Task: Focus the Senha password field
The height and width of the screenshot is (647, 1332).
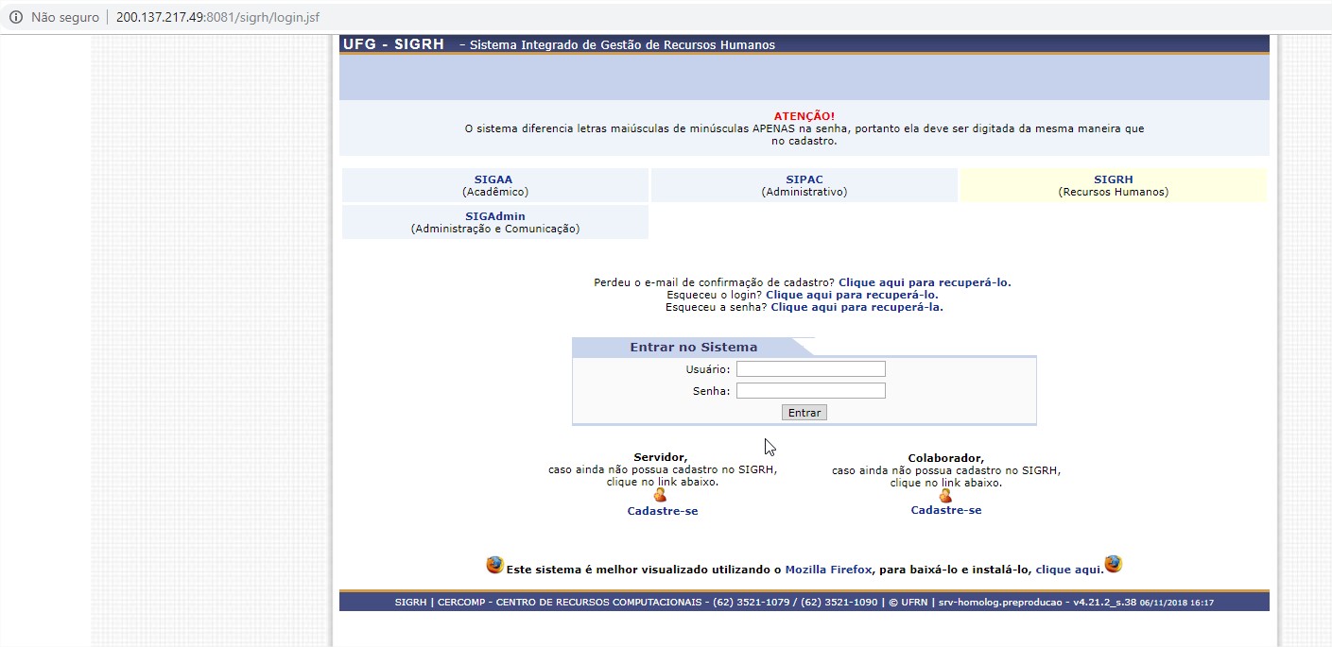Action: pos(811,391)
